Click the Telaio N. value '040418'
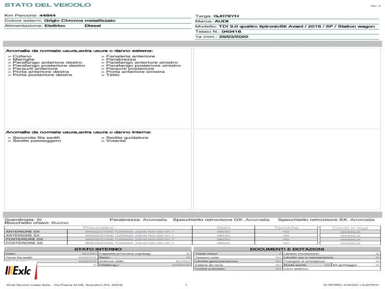Screen dimensions: 385x289 231,32
